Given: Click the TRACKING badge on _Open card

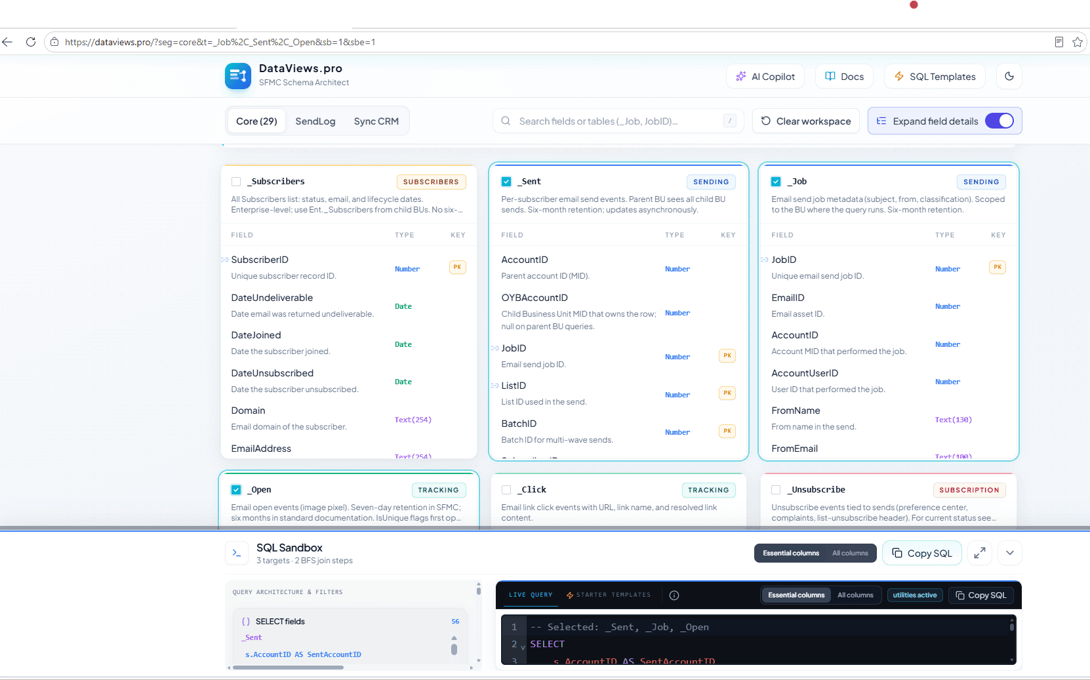Looking at the screenshot, I should tap(438, 490).
